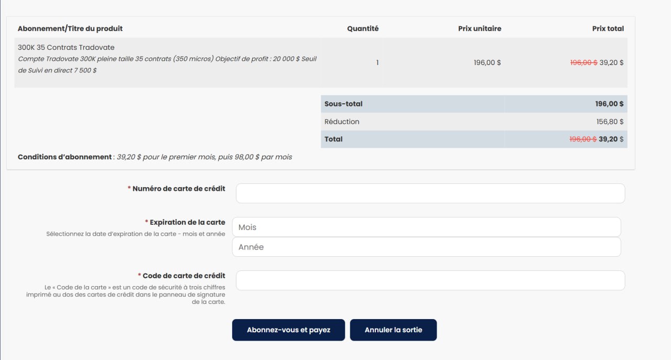Click the Abonnez-vous et payez button

point(288,330)
